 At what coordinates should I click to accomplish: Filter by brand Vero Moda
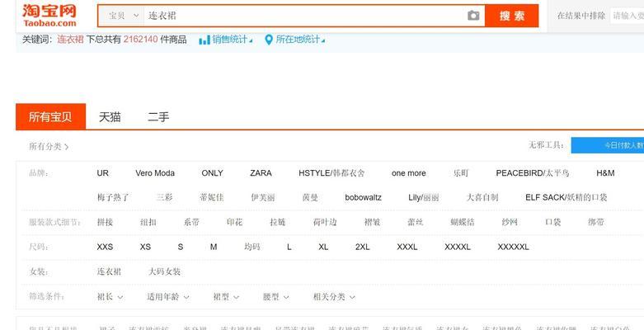tap(155, 173)
